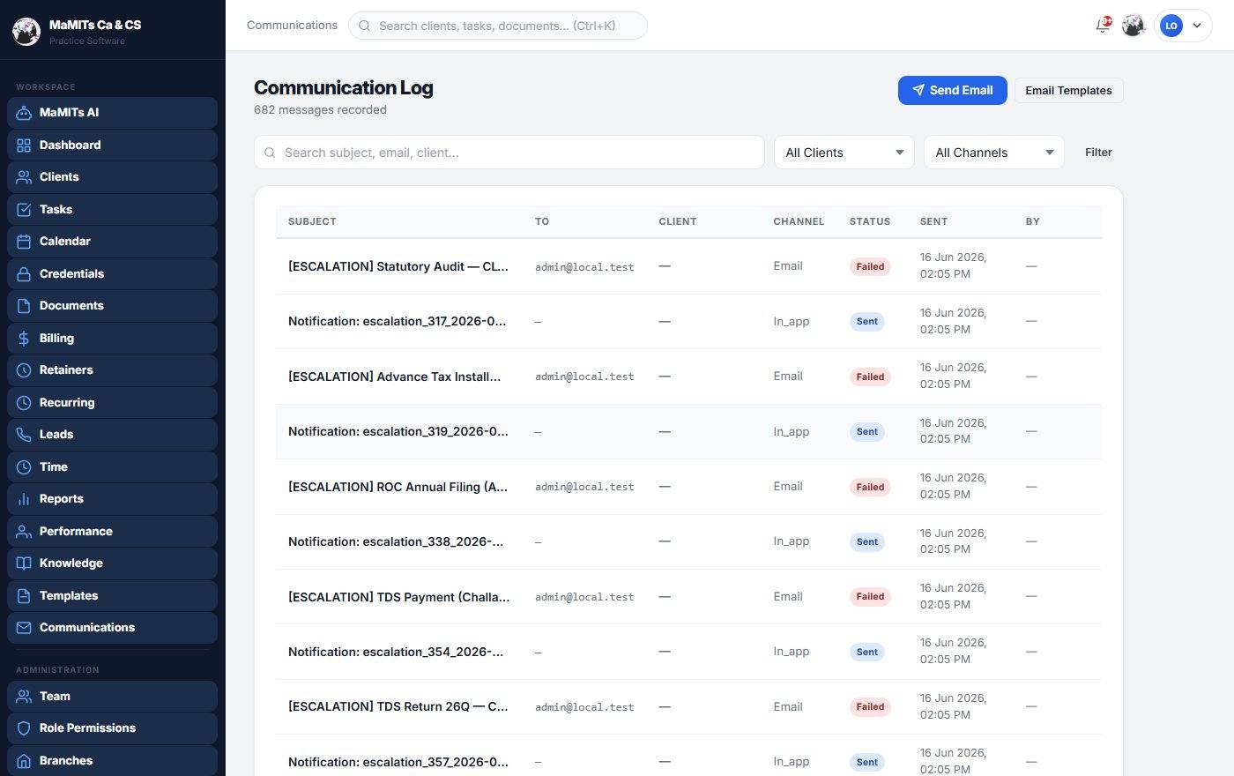Click the Documents file icon
The image size is (1234, 776).
click(x=24, y=306)
